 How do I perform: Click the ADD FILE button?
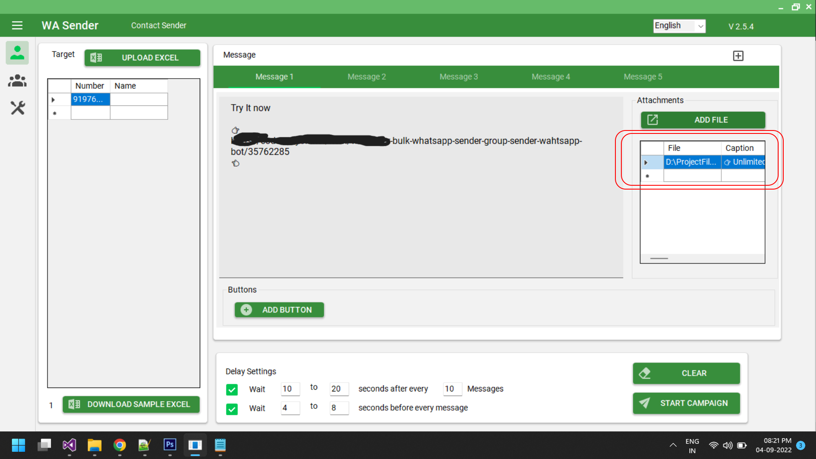(x=703, y=120)
